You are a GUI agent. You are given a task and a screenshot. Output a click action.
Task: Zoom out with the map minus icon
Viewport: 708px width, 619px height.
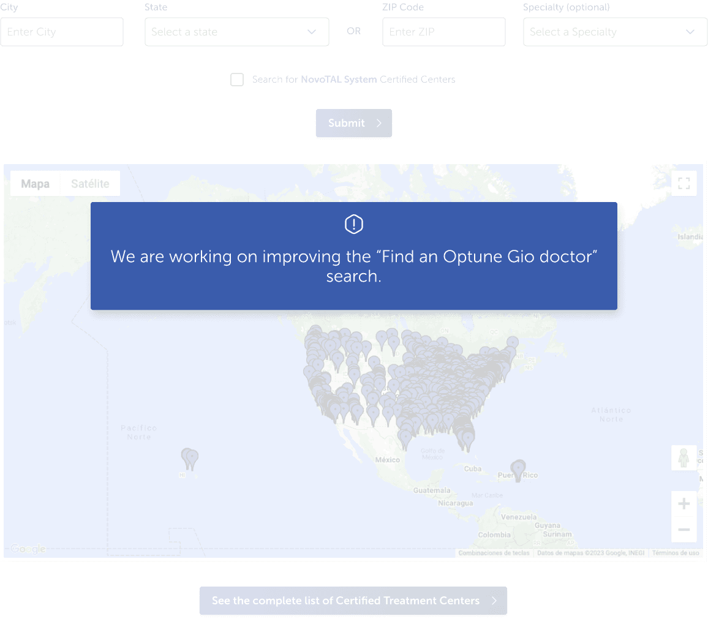684,529
